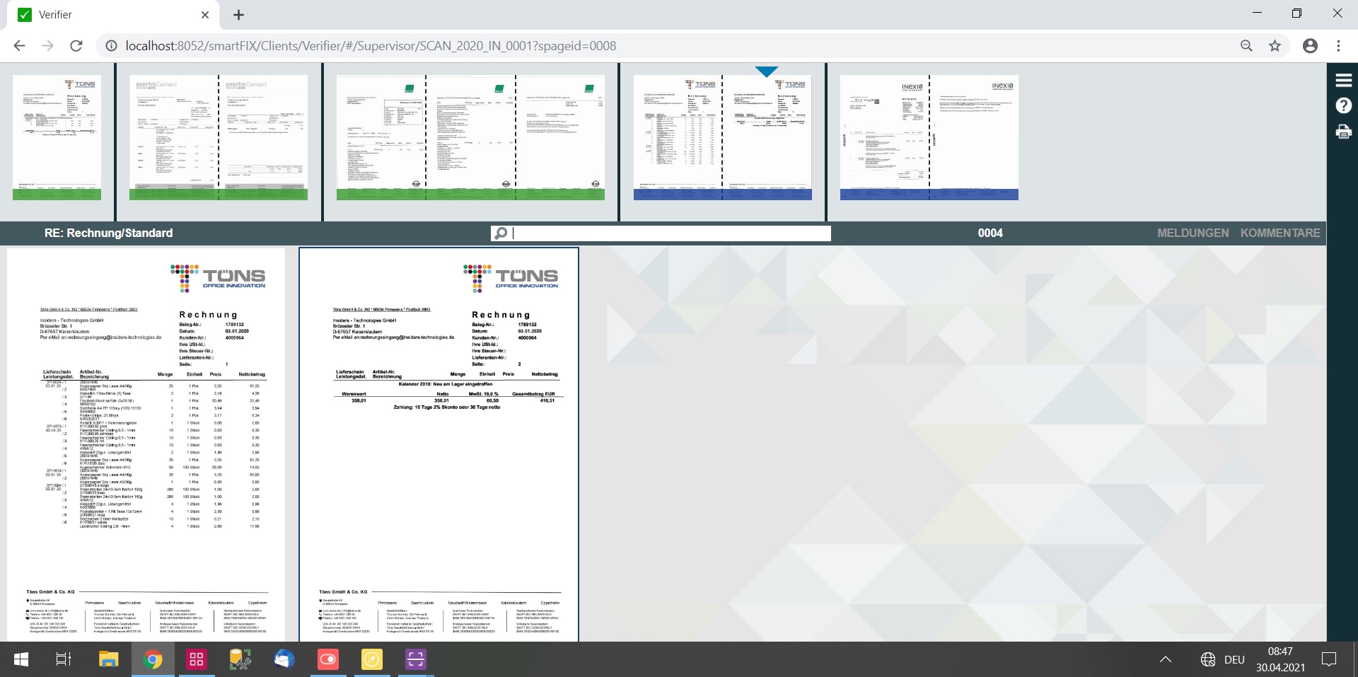Open the second TÖNS invoice page
The height and width of the screenshot is (677, 1358).
coord(439,444)
